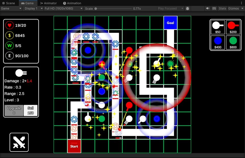Click the red heart lives icon
Screen dimensions: 245x158
tap(9, 25)
